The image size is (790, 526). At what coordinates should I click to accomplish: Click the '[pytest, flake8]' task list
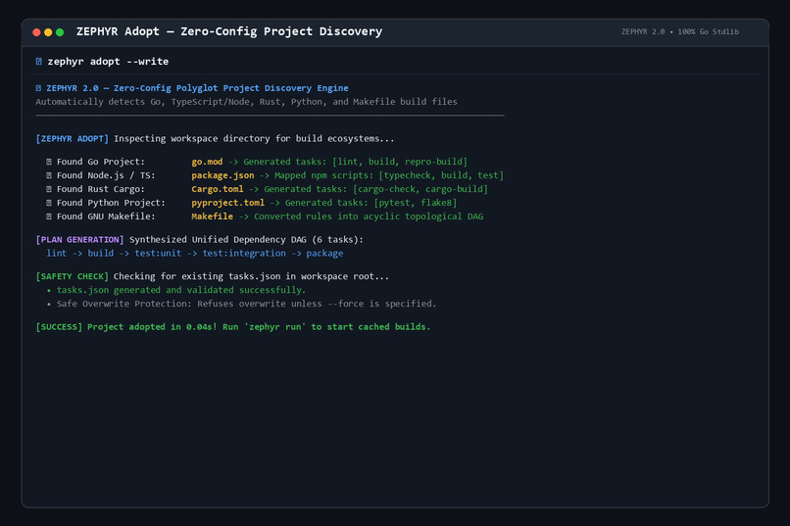[x=416, y=203]
